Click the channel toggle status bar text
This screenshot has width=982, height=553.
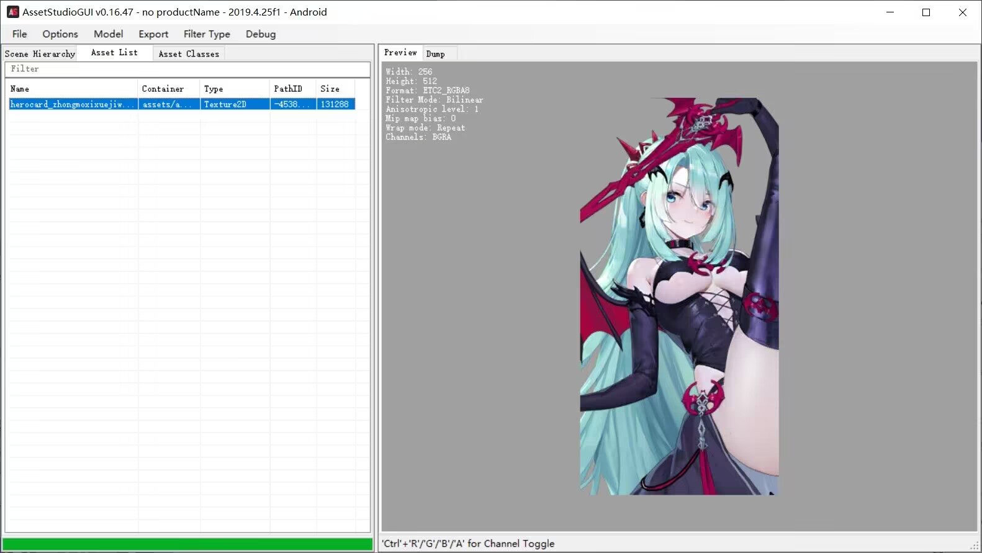coord(468,544)
